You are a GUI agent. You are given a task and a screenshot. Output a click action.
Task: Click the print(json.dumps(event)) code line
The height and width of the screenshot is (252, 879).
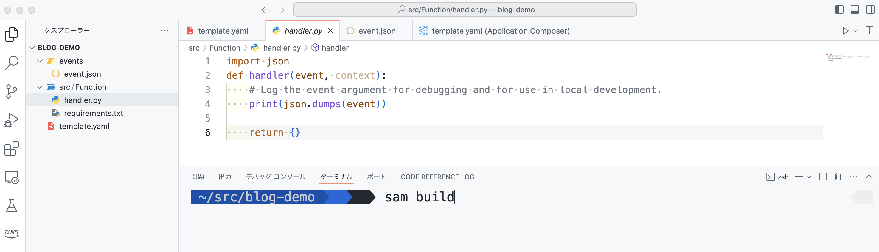click(317, 104)
